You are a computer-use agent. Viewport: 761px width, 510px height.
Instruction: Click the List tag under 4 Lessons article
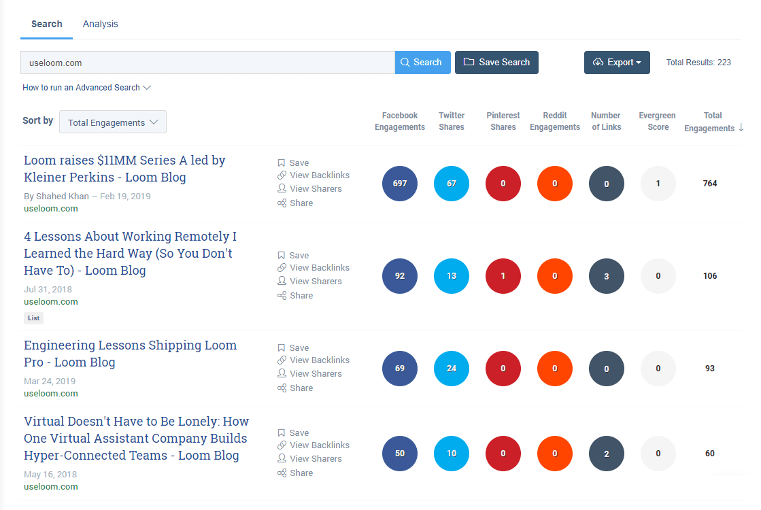pos(33,318)
